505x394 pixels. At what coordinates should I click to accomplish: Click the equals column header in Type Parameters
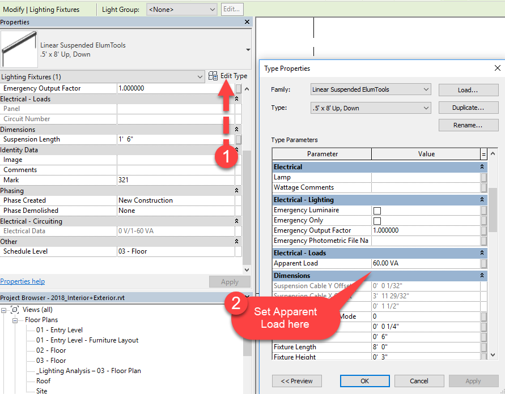click(x=483, y=154)
